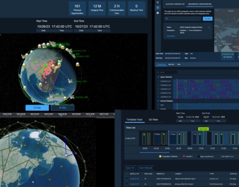Click STATUS column header in order table
This screenshot has width=239, height=187.
pyautogui.click(x=233, y=174)
